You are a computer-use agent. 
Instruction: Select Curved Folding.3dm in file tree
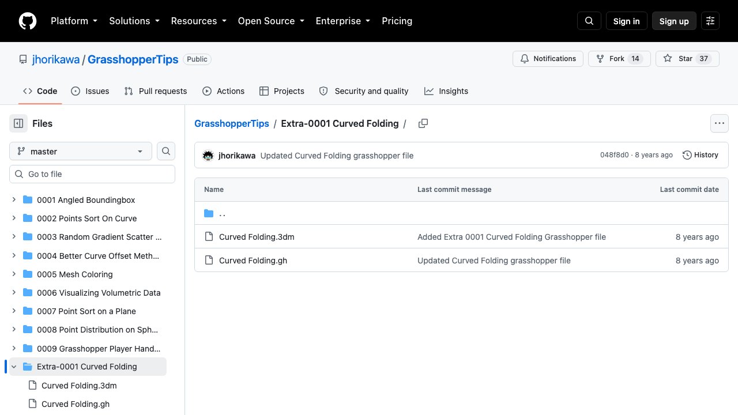[79, 386]
